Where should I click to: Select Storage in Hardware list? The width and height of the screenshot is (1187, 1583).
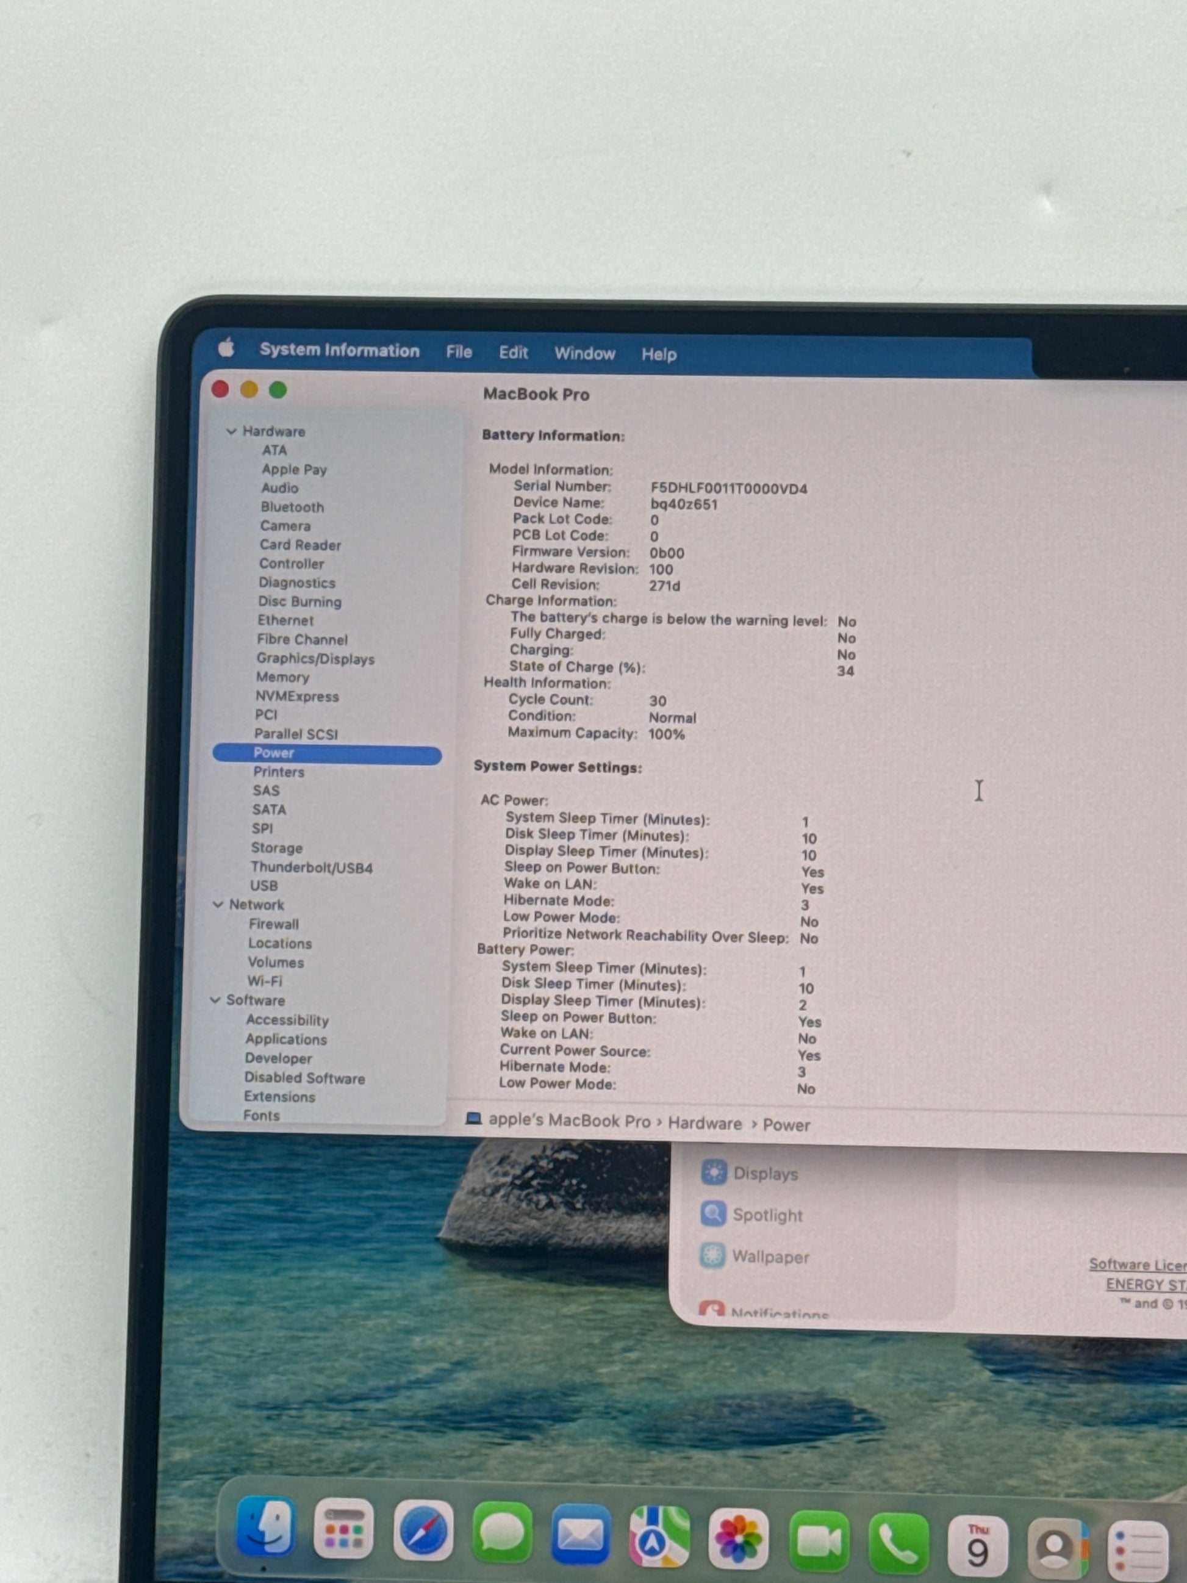(276, 848)
